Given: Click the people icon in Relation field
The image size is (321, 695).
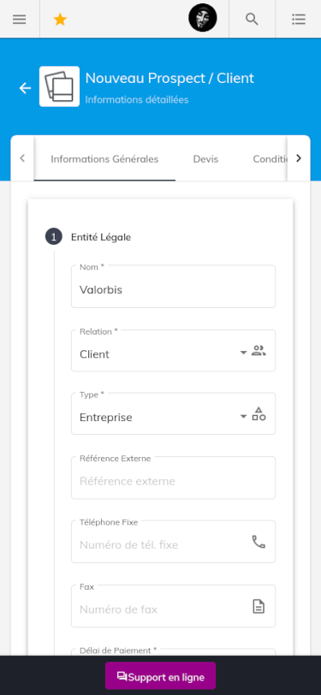Looking at the screenshot, I should point(259,351).
